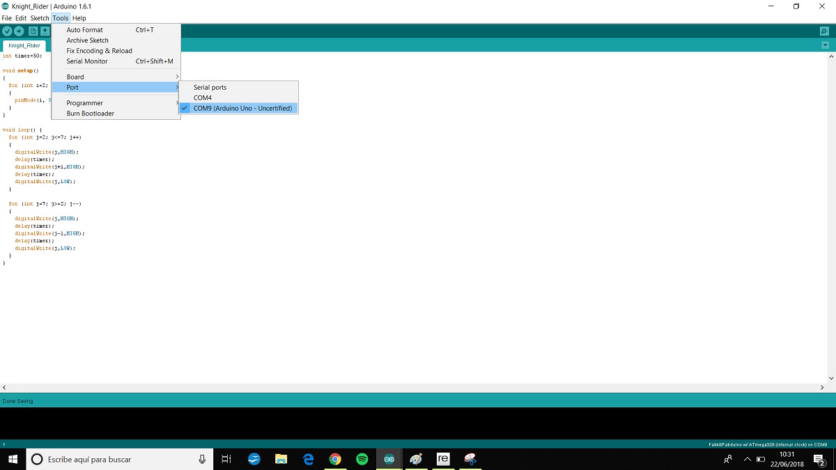Click the board info text in the status bar
Image resolution: width=836 pixels, height=470 pixels.
[768, 444]
